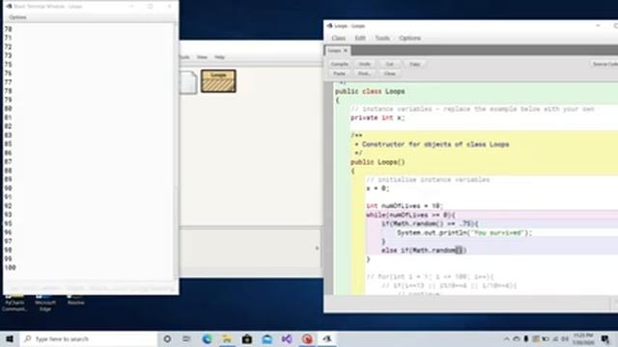Open Microsoft Store from the taskbar
The width and height of the screenshot is (618, 347).
(x=247, y=338)
